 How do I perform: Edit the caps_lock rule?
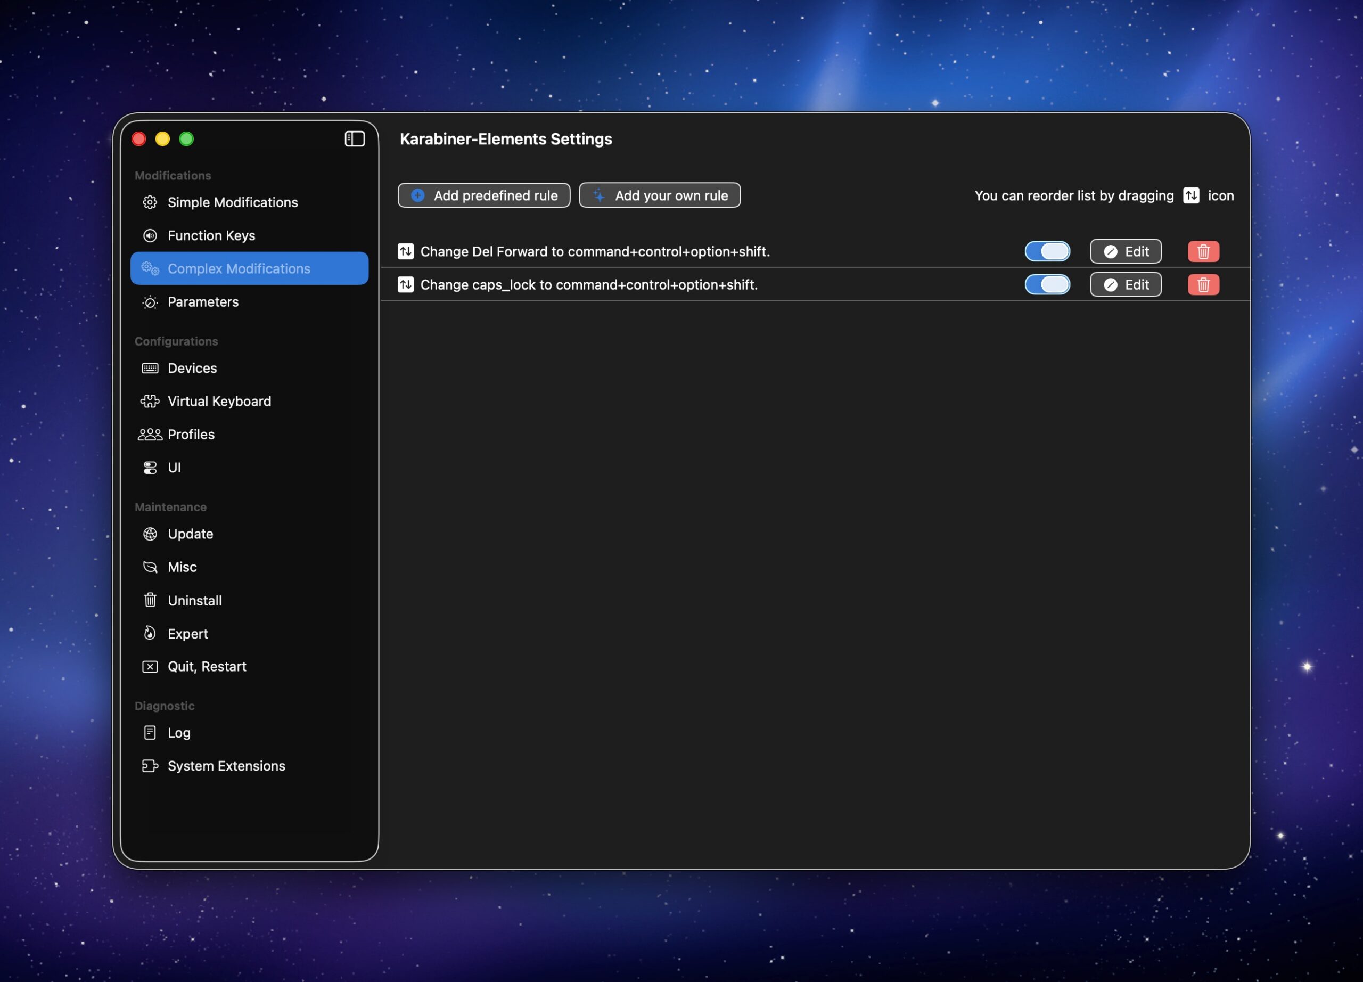click(x=1125, y=284)
